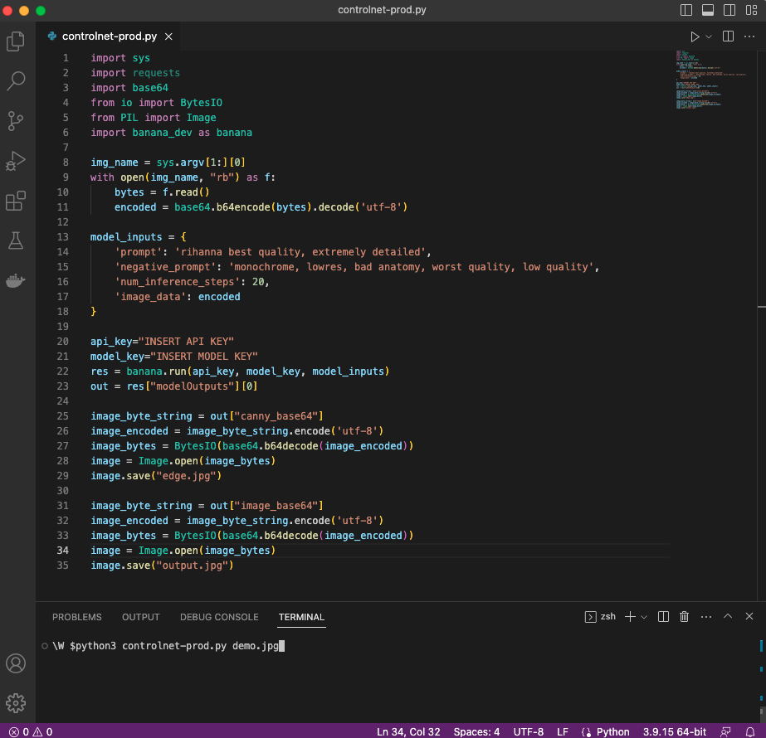Screen dimensions: 766x738
Task: Open the Search view icon
Action: (16, 80)
